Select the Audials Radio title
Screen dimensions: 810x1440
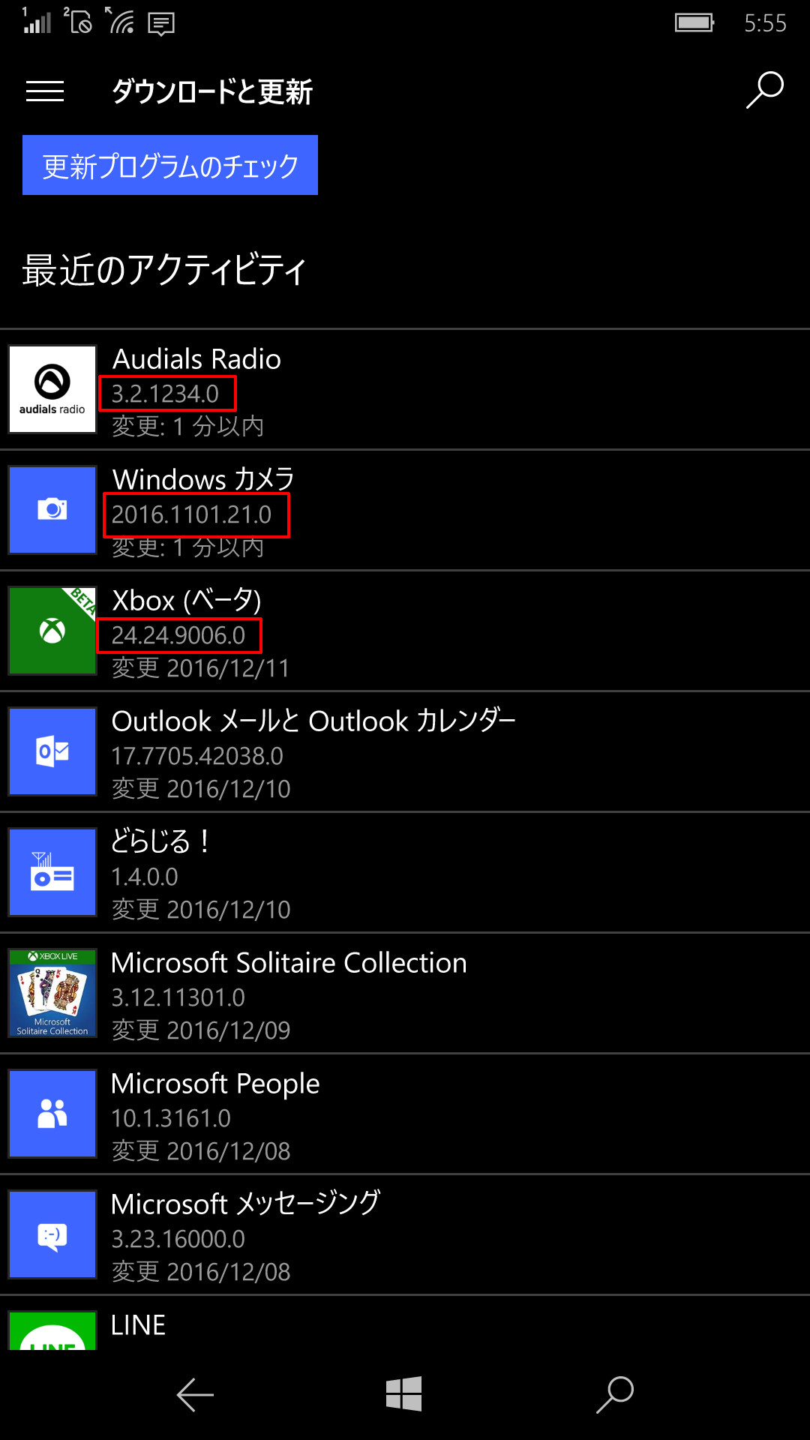tap(196, 359)
